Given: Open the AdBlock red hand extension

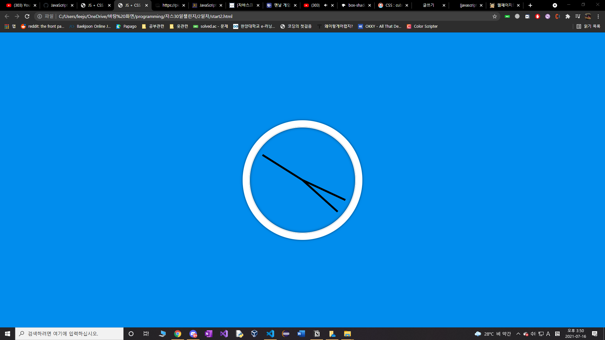Looking at the screenshot, I should [x=538, y=16].
